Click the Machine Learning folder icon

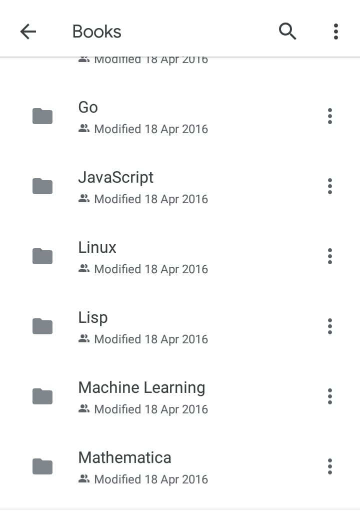[42, 397]
